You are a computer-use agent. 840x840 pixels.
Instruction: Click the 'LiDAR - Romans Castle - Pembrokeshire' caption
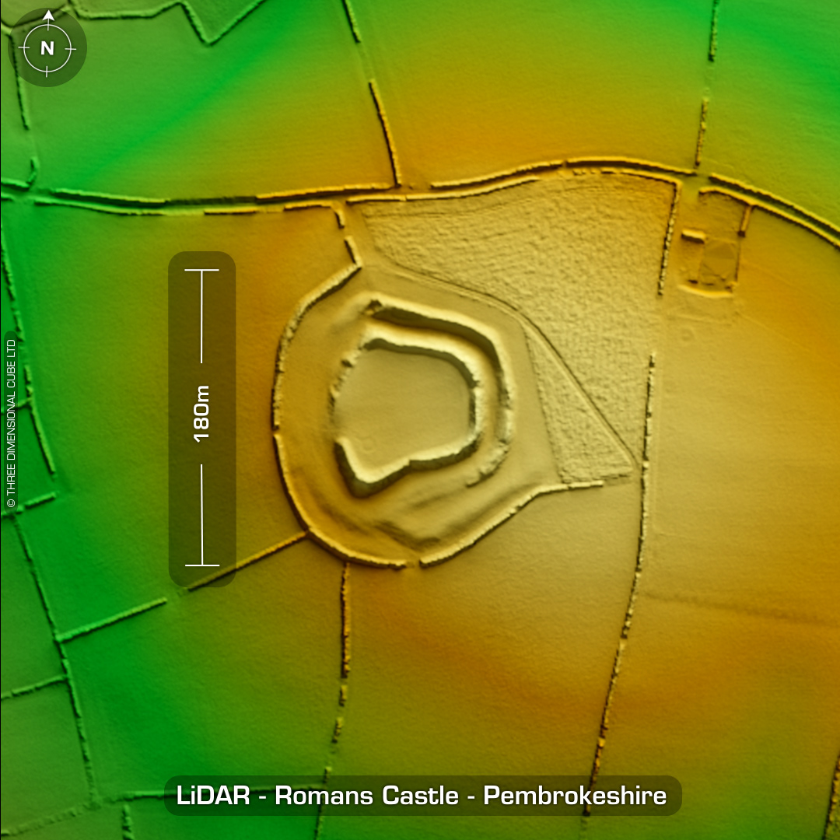click(422, 796)
